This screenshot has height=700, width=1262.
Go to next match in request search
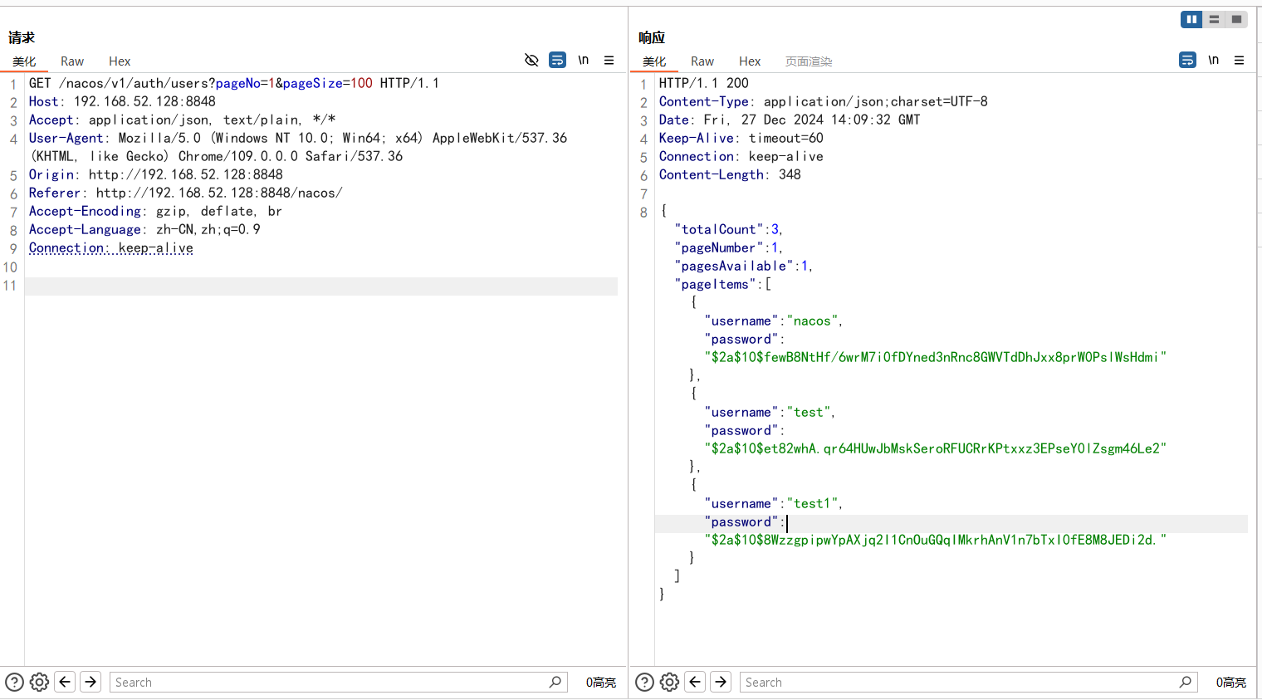[x=91, y=682]
